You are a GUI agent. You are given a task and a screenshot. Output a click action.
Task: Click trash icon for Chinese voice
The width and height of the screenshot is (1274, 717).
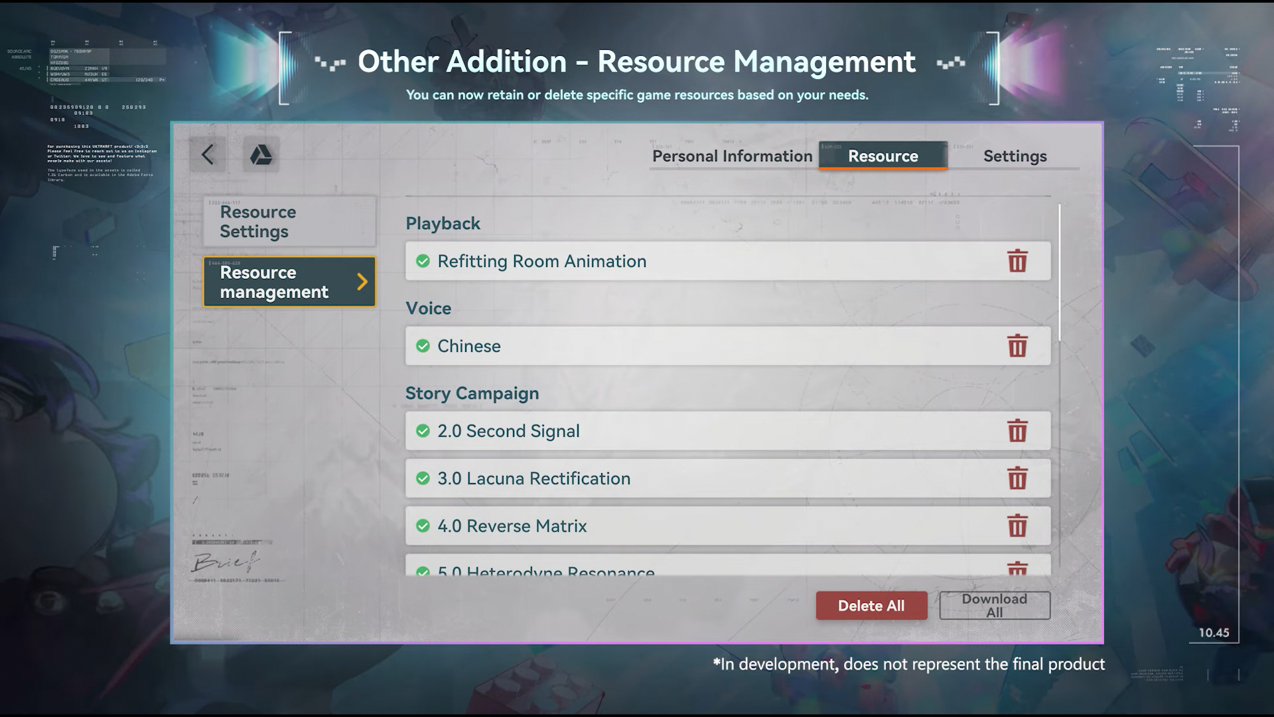click(1017, 346)
